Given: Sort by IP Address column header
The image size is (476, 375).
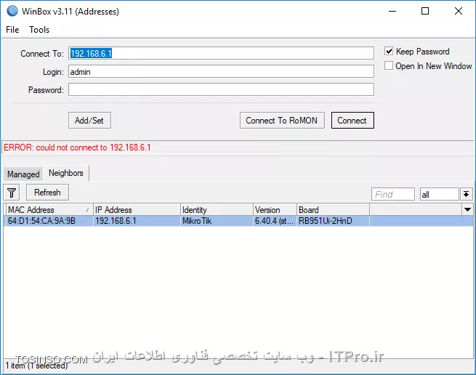Looking at the screenshot, I should [137, 209].
